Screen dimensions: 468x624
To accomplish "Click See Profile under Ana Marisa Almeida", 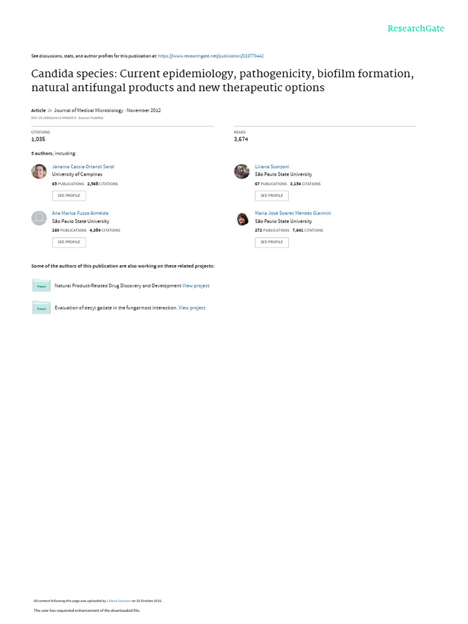I will coord(69,242).
